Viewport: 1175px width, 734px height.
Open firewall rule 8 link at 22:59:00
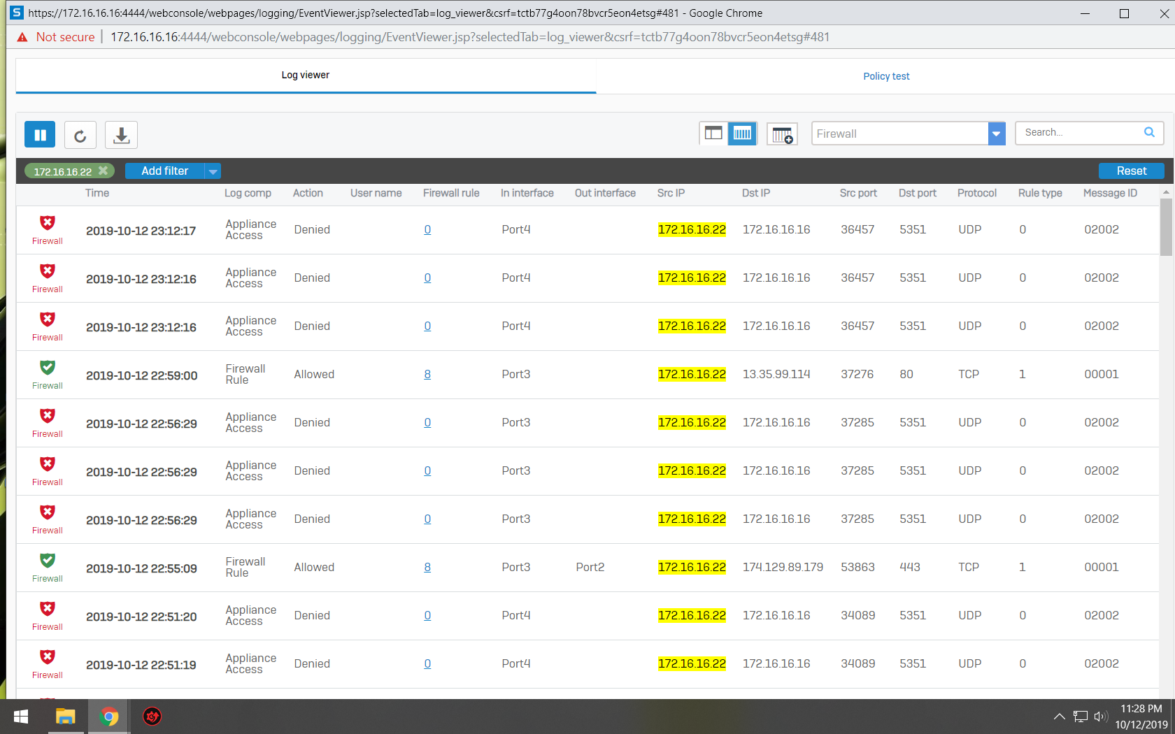(x=427, y=375)
